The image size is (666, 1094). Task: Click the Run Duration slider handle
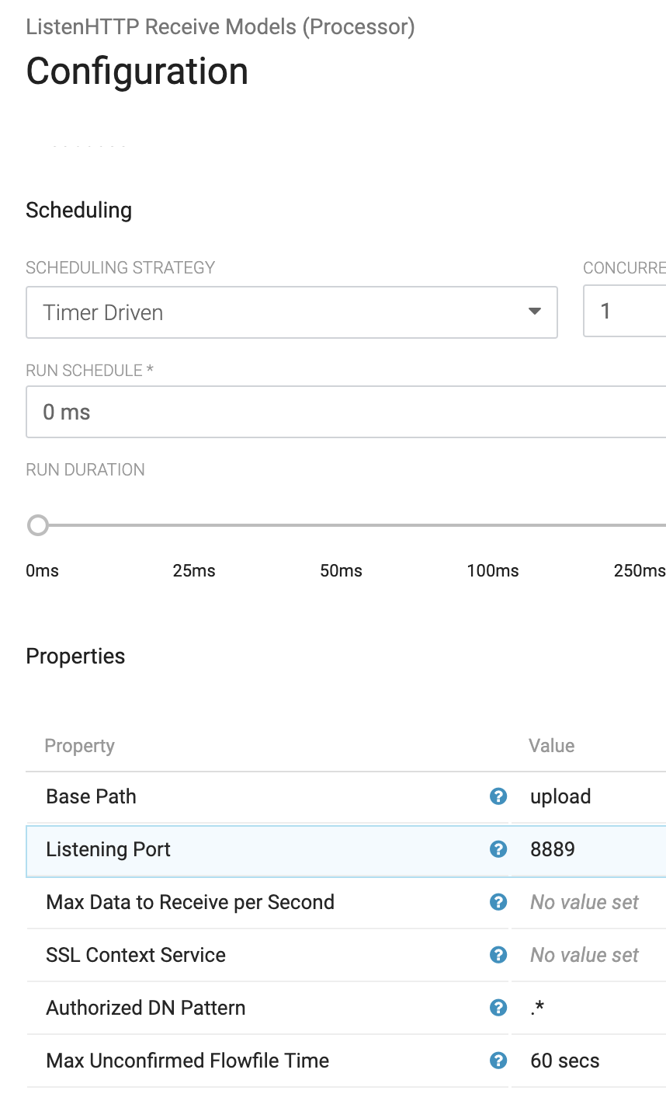38,526
